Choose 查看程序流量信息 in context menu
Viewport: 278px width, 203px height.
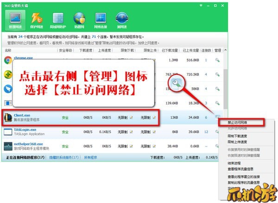point(240,169)
